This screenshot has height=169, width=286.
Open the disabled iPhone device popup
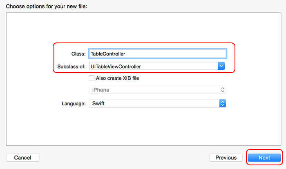point(157,90)
